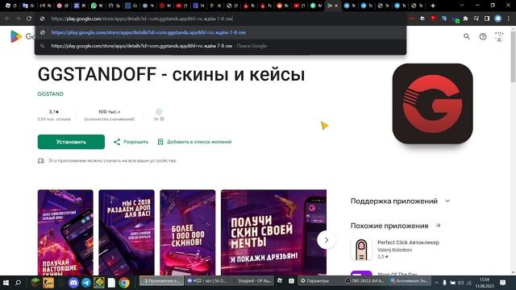Open the notification center icon
The width and height of the screenshot is (516, 290).
coord(502,283)
